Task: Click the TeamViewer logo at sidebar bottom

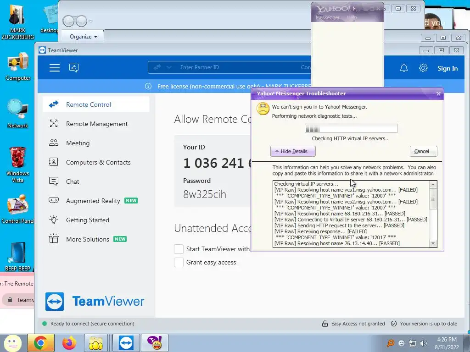Action: pos(95,302)
